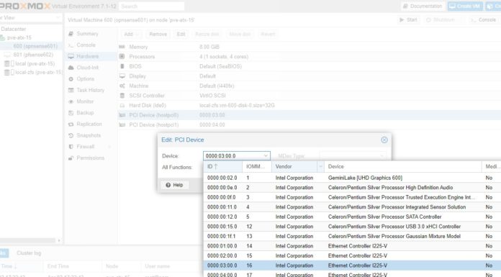The image size is (501, 277).
Task: Click the Proxmox search field
Action: point(151,6)
